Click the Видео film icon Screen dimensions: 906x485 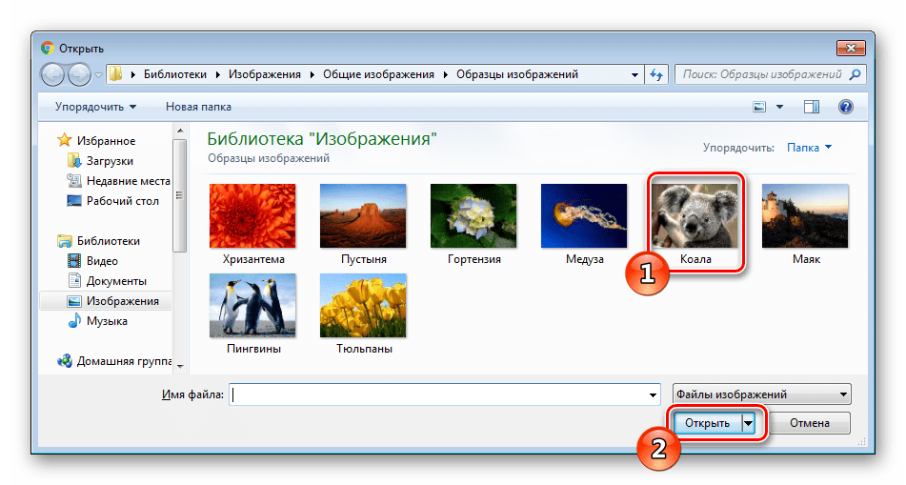pyautogui.click(x=74, y=261)
